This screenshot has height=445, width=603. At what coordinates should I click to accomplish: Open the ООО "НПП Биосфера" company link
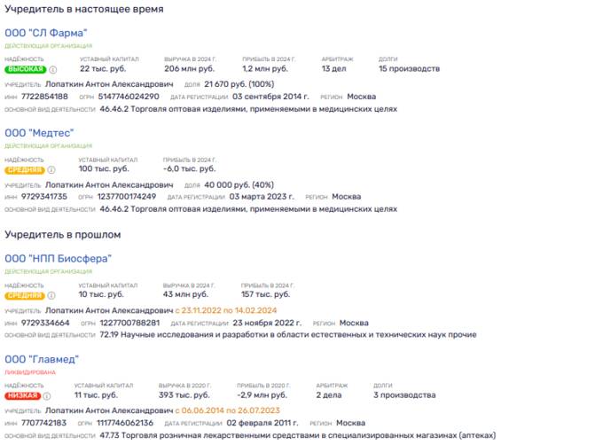point(58,259)
